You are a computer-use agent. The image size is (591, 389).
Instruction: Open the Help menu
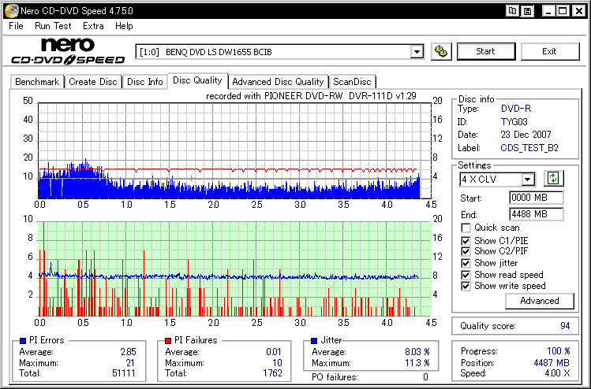(x=124, y=26)
